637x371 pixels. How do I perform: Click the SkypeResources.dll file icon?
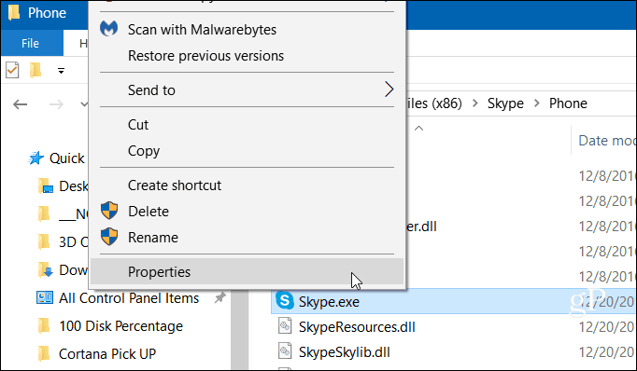285,326
